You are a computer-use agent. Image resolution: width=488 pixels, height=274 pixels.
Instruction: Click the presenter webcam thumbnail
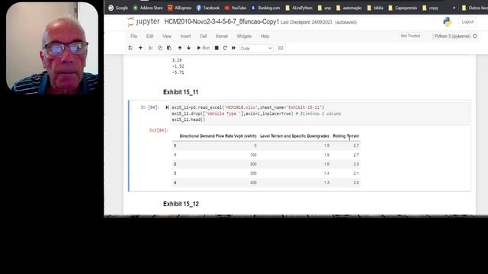pos(52,48)
